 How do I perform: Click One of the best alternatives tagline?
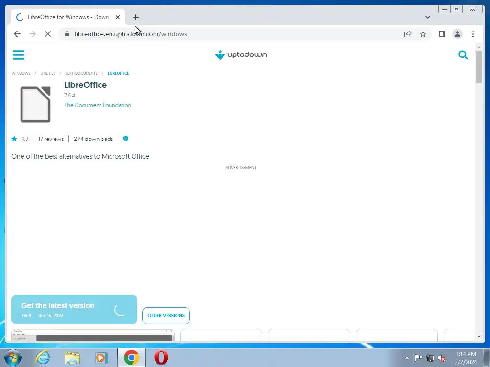point(80,156)
